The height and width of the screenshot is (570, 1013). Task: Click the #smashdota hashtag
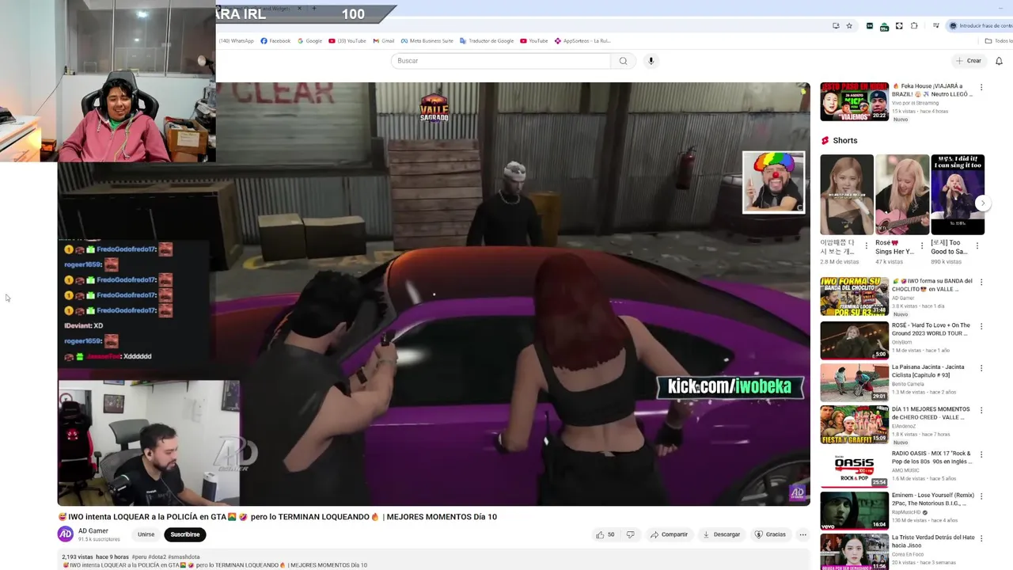(x=184, y=557)
